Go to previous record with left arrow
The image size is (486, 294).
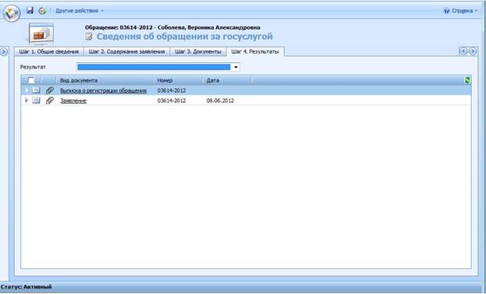point(463,51)
